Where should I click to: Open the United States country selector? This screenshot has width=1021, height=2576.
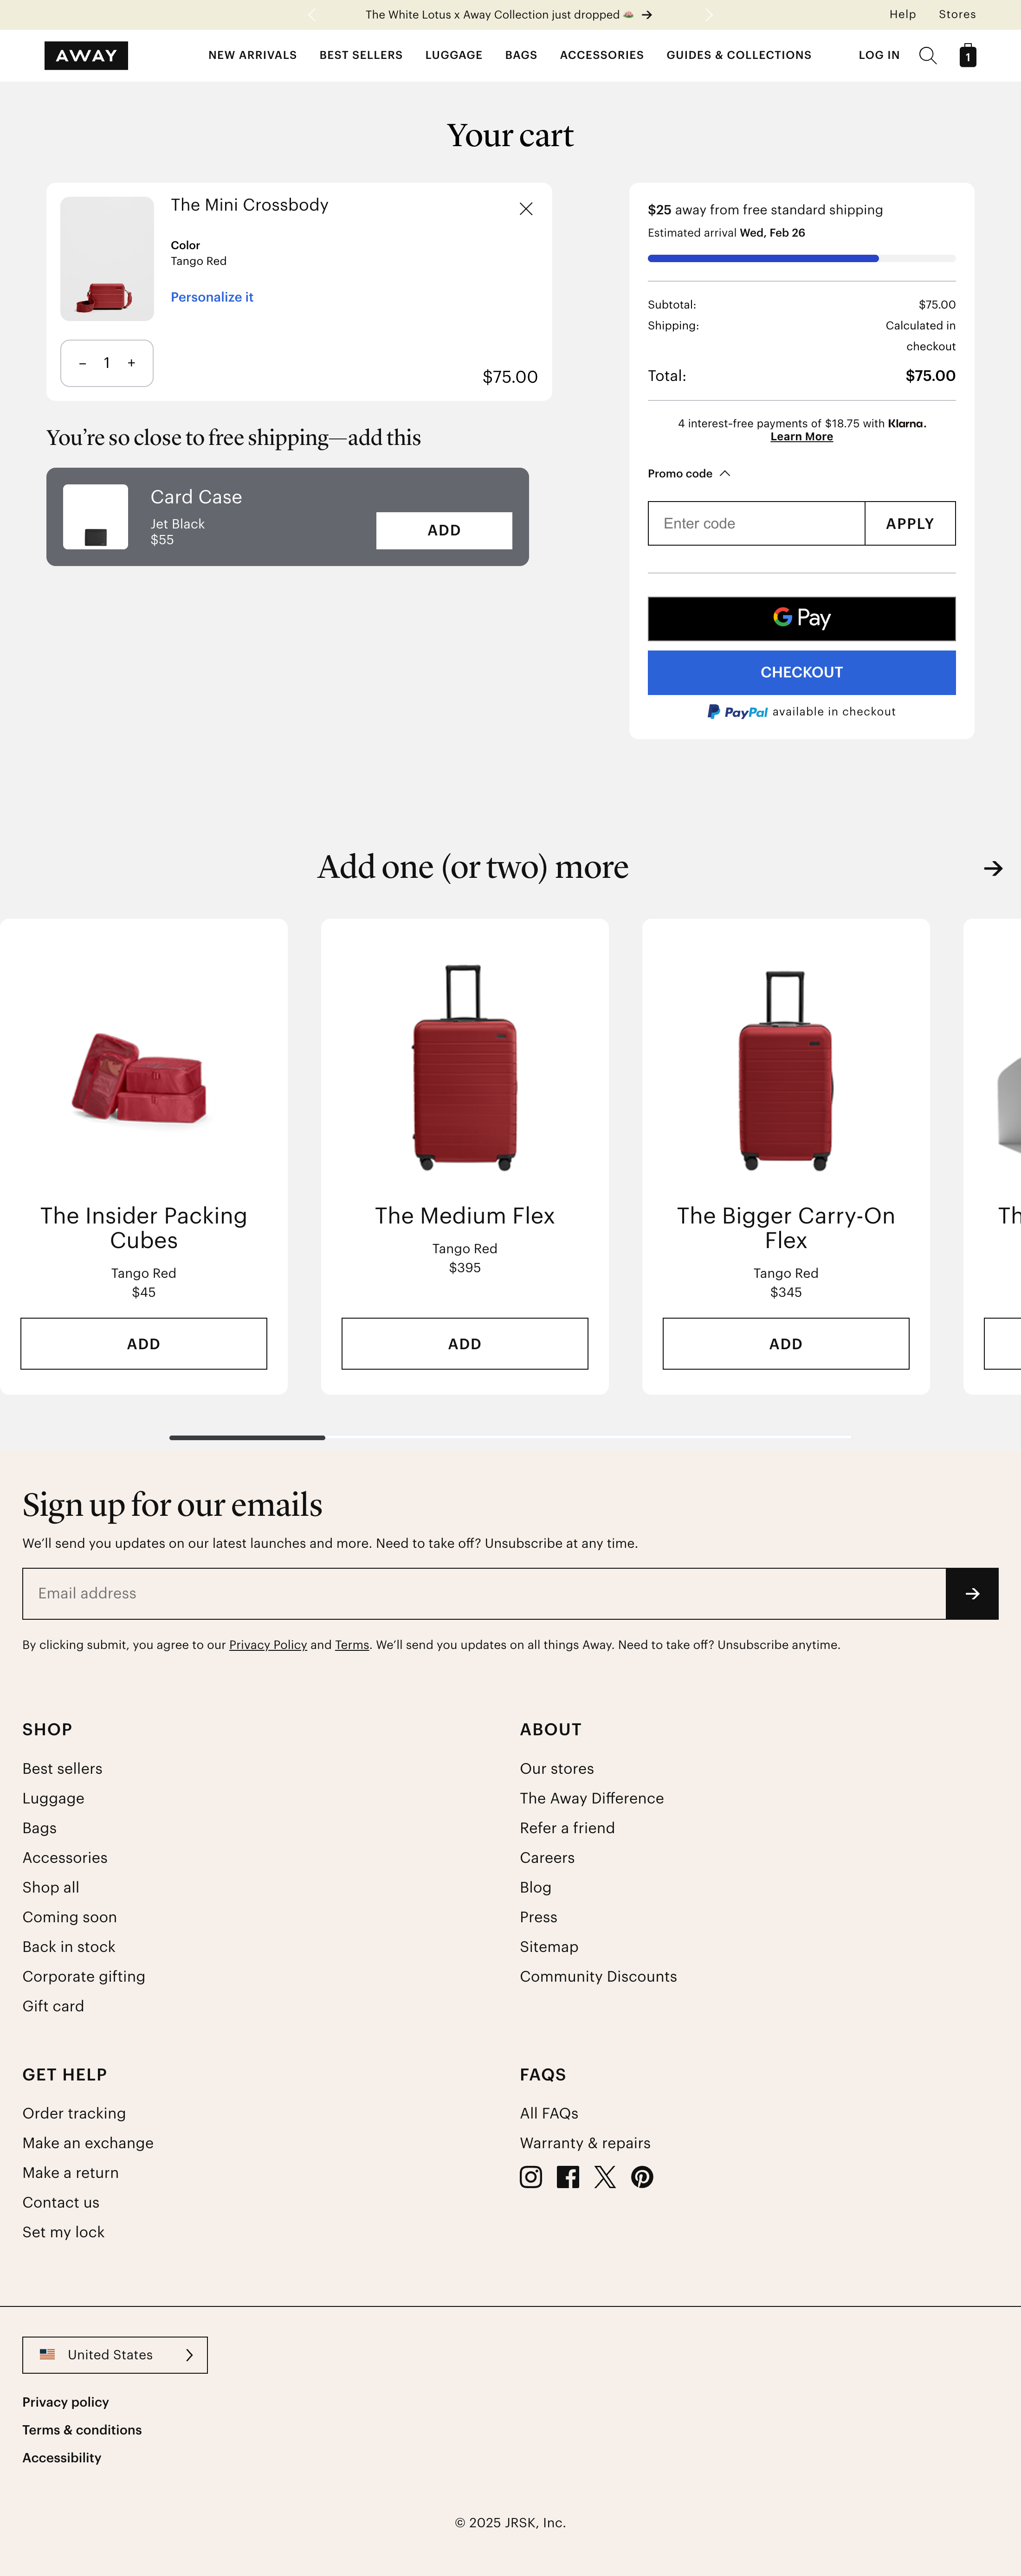click(x=115, y=2355)
